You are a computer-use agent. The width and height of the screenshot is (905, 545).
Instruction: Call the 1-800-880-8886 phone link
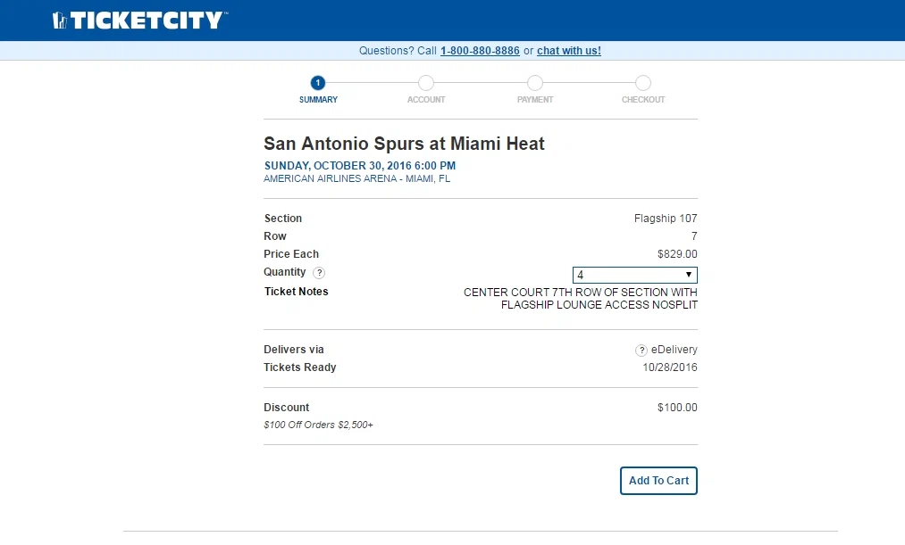481,51
